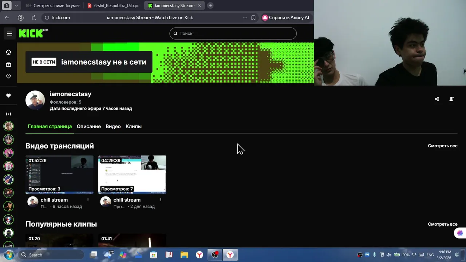466x262 pixels.
Task: Click the search magnifier icon
Action: pos(175,33)
